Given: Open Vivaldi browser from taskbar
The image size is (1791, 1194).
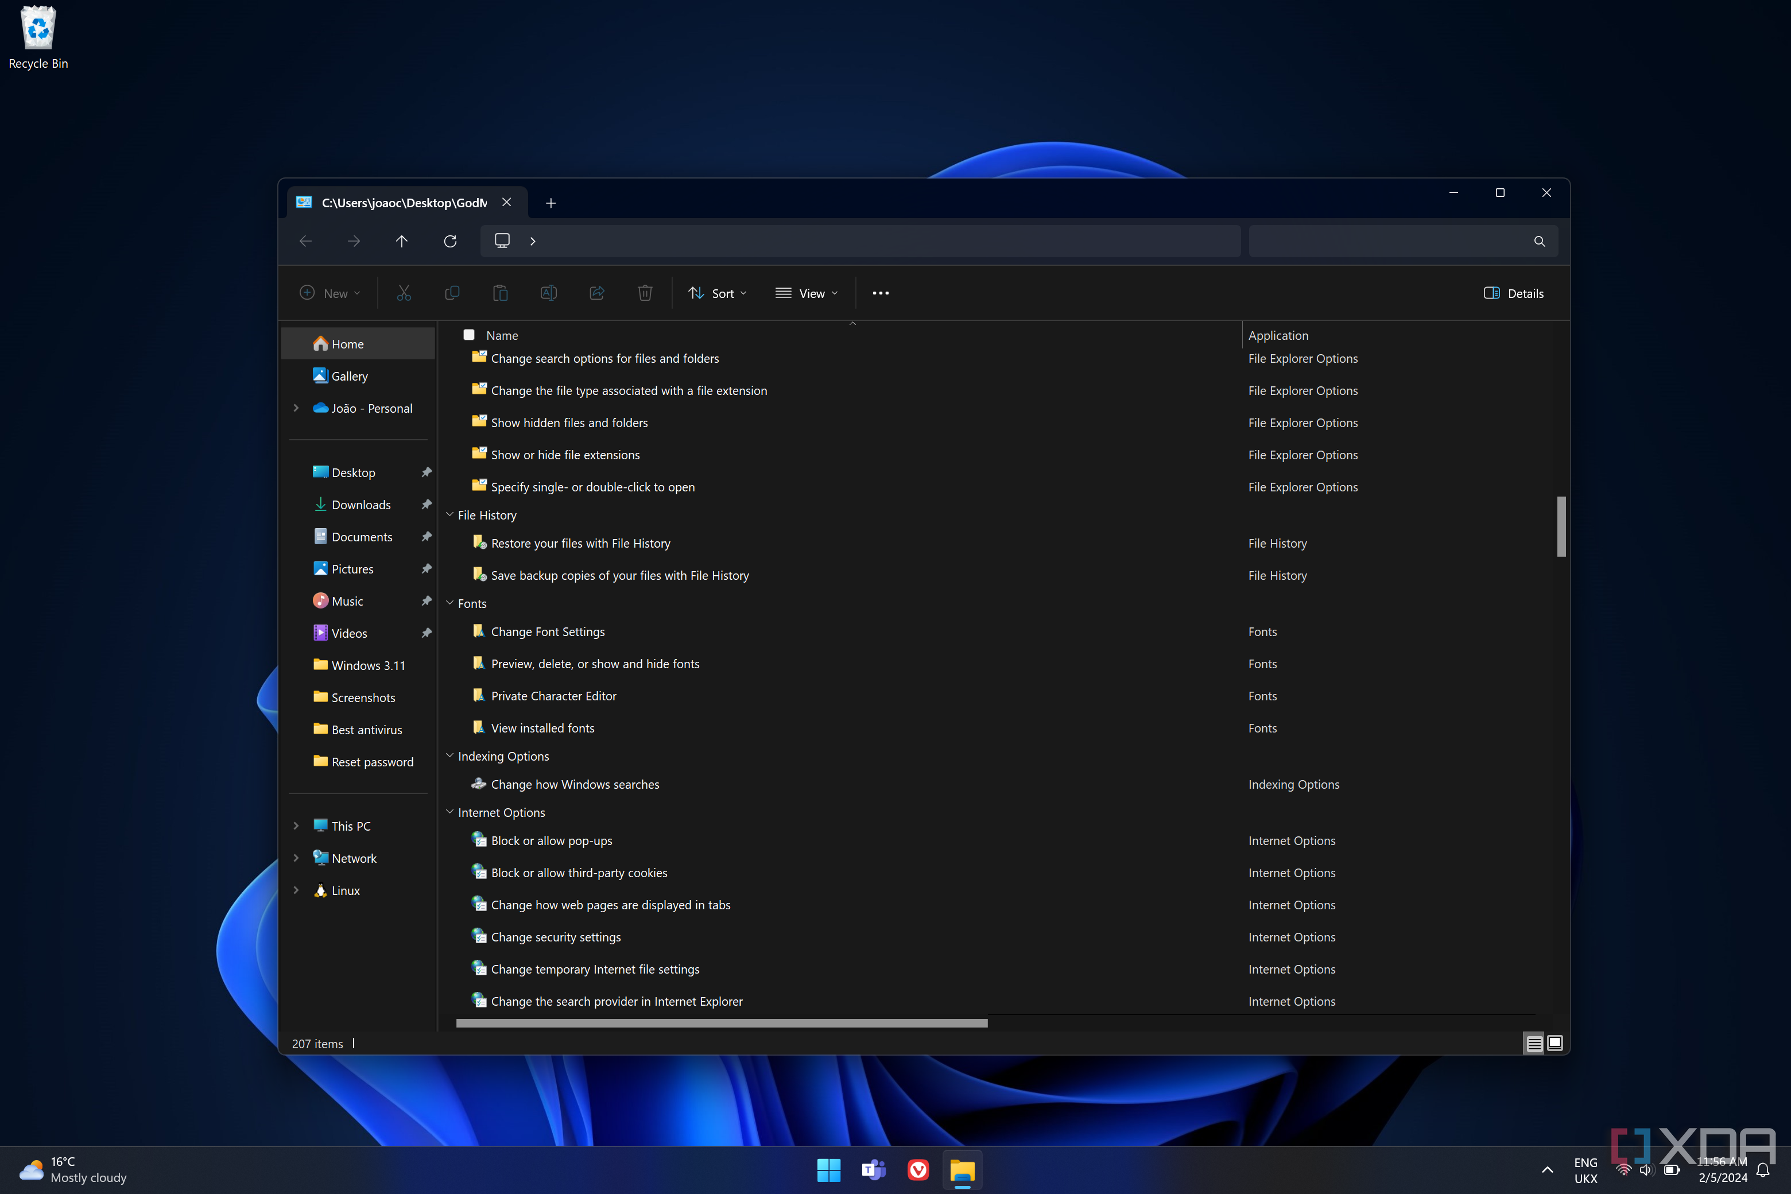Looking at the screenshot, I should [918, 1170].
